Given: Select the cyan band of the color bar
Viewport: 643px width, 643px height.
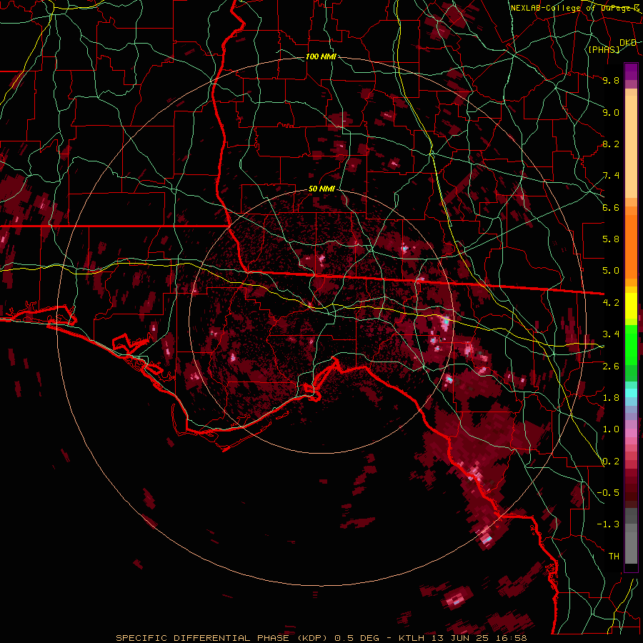Looking at the screenshot, I should click(631, 393).
